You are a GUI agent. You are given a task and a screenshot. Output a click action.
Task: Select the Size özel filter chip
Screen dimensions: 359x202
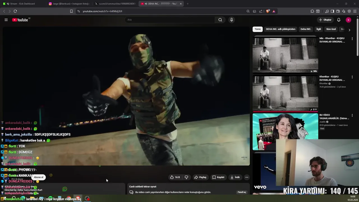[x=331, y=29]
